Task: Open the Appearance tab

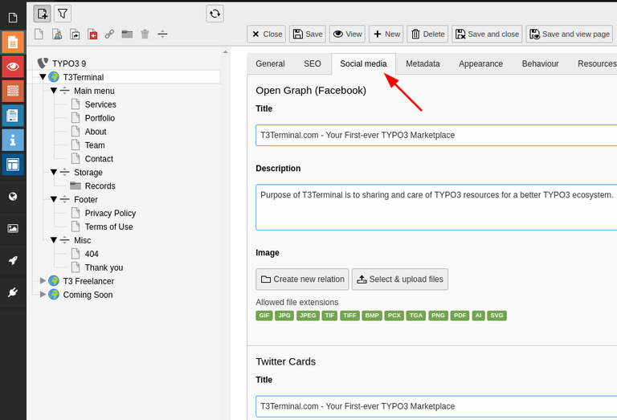Action: (x=480, y=63)
